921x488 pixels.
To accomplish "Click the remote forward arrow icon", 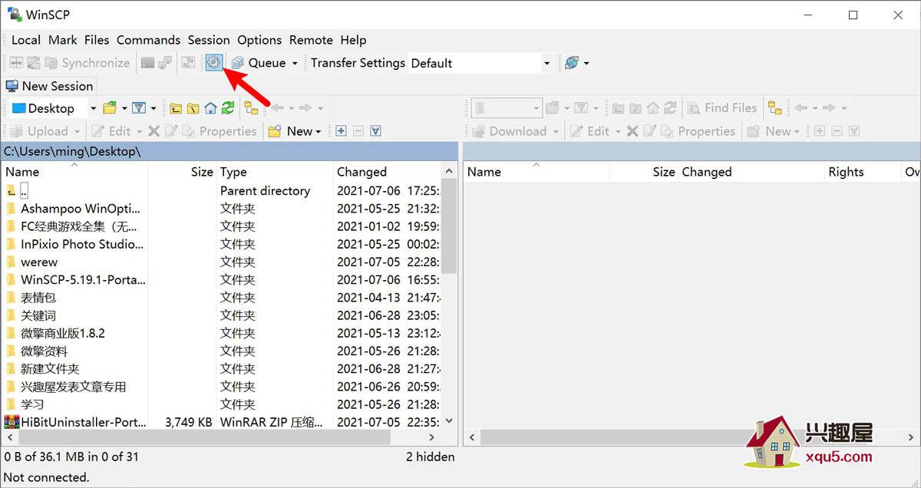I will tap(829, 108).
